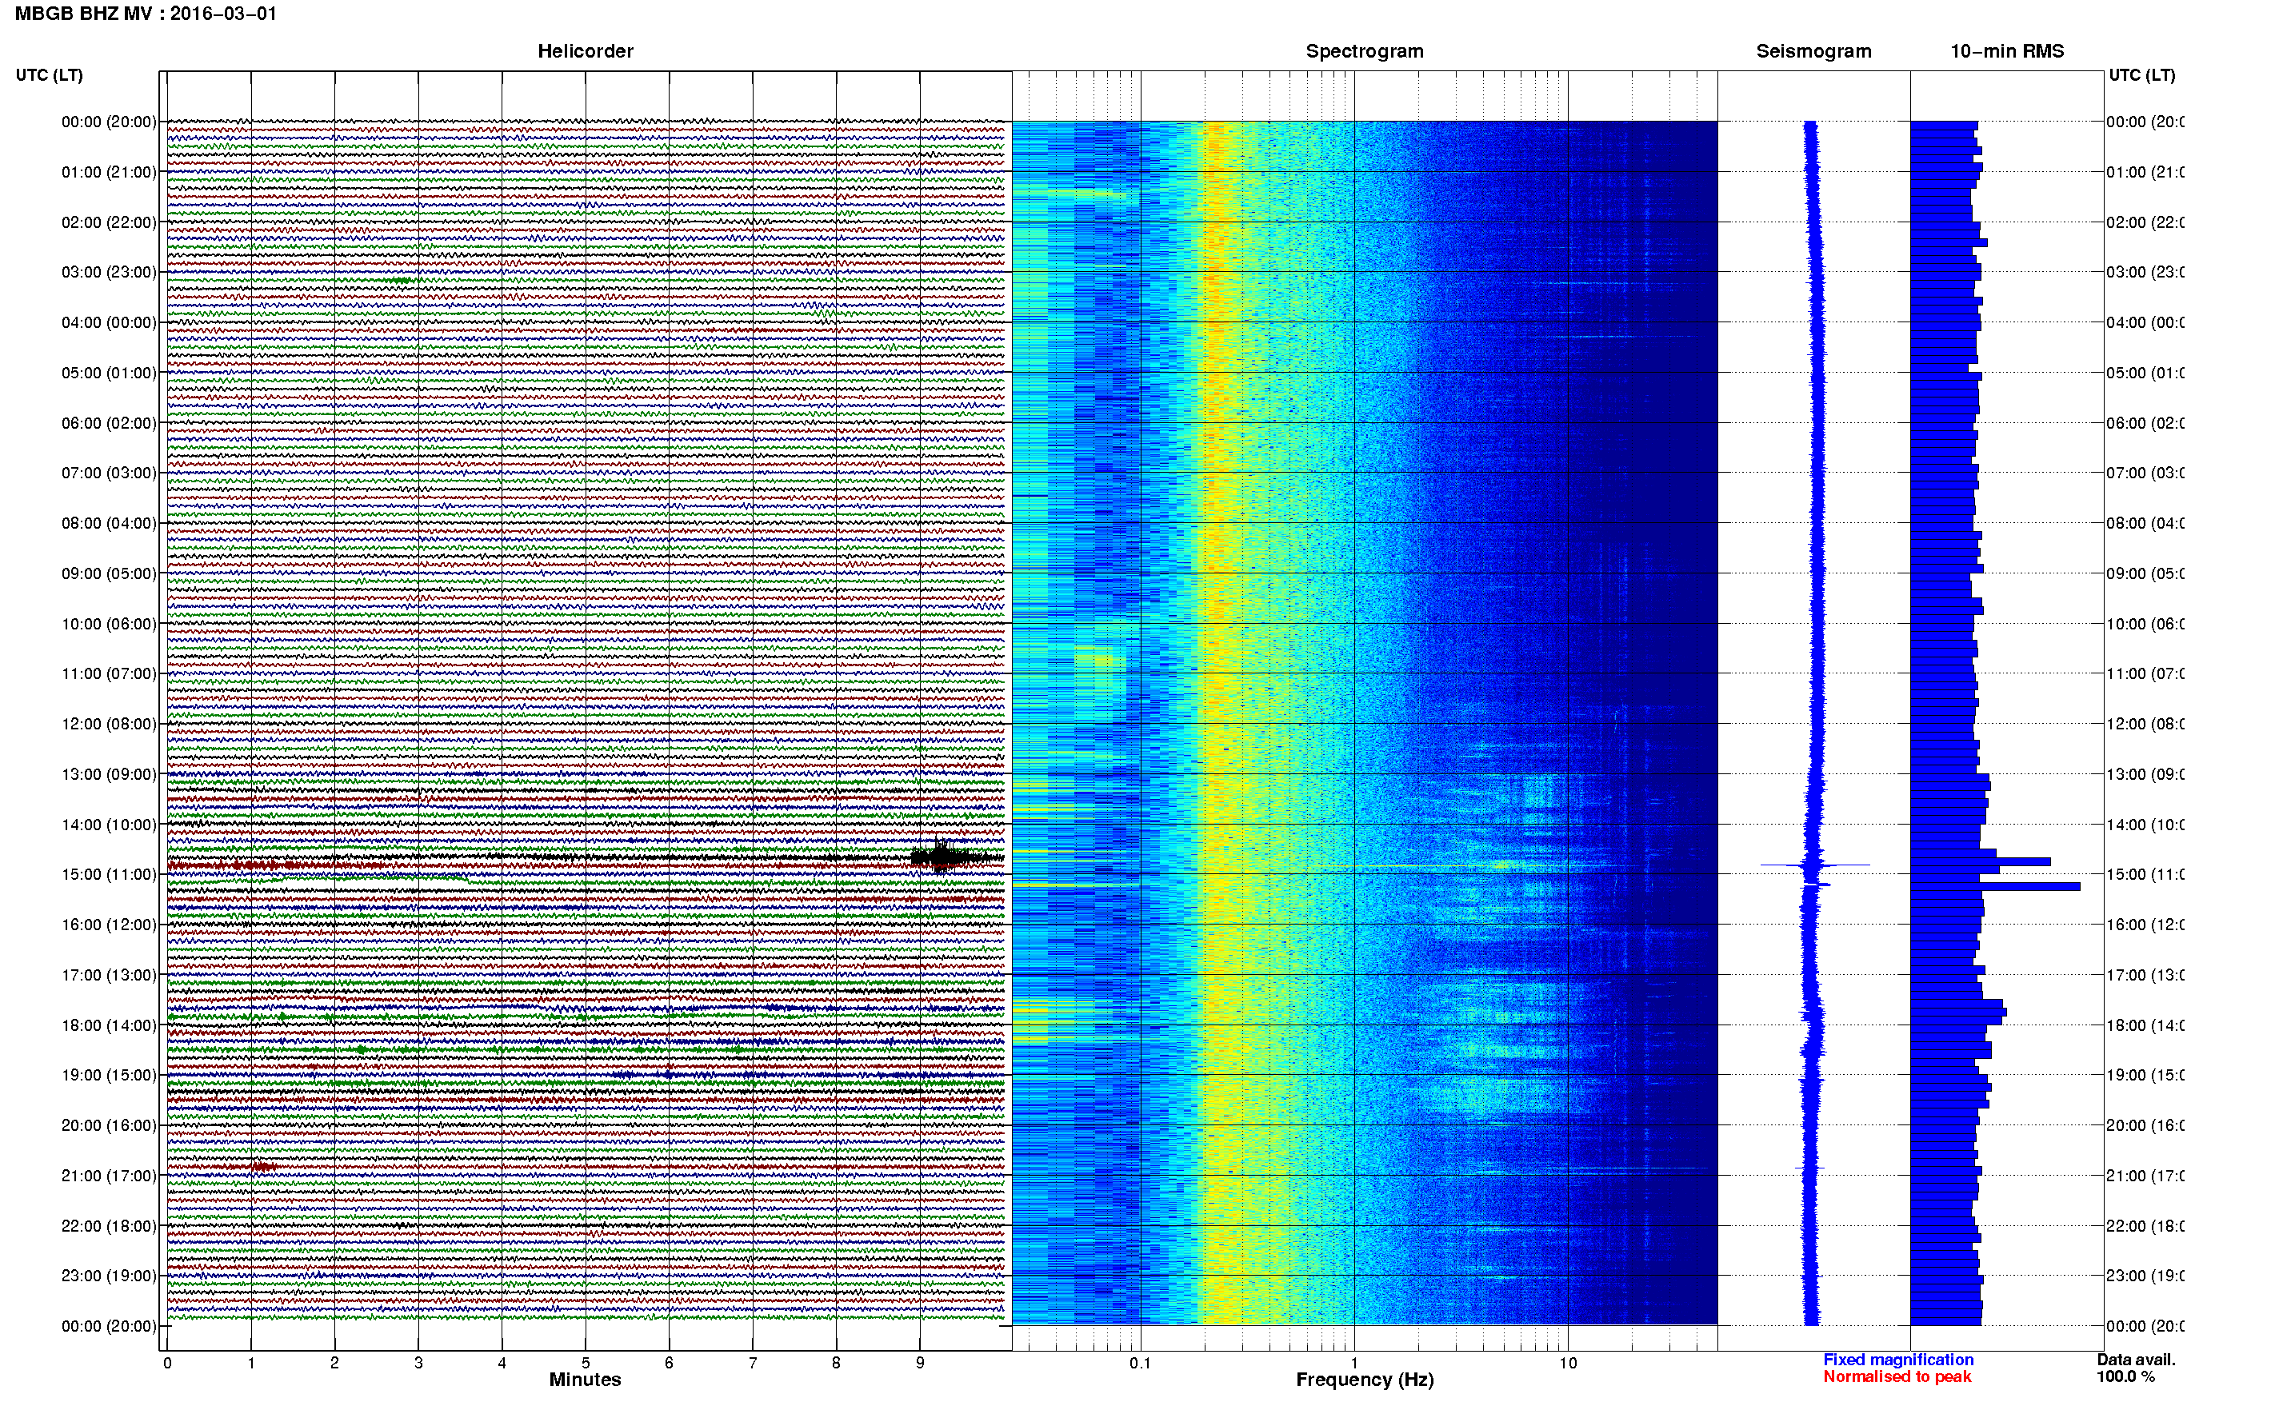
Task: Click the left 05:00 (01:00) time label
Action: click(x=109, y=373)
